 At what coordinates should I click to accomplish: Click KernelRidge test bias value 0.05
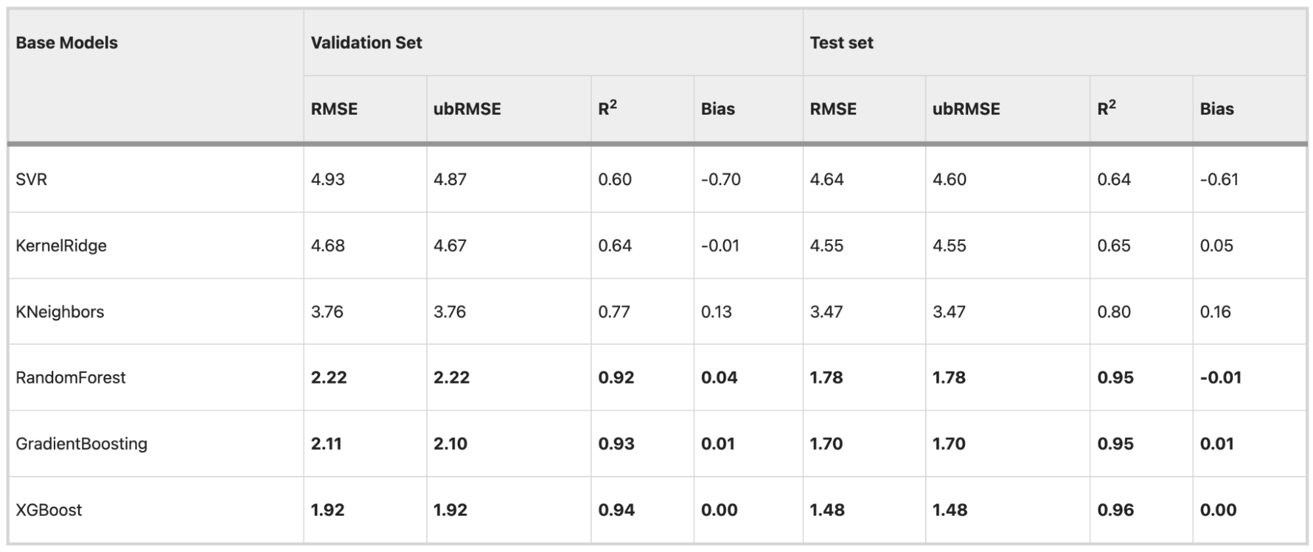(1216, 245)
